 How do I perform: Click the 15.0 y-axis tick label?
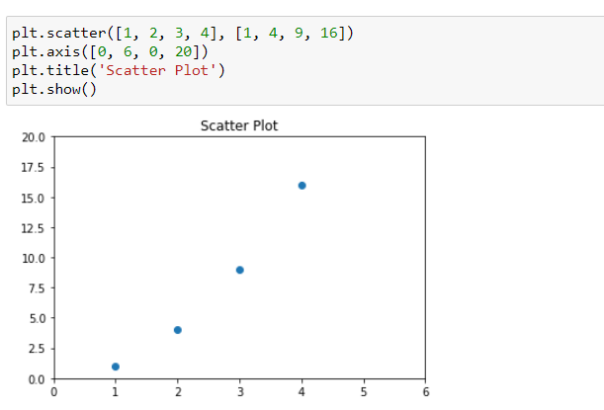click(x=34, y=198)
